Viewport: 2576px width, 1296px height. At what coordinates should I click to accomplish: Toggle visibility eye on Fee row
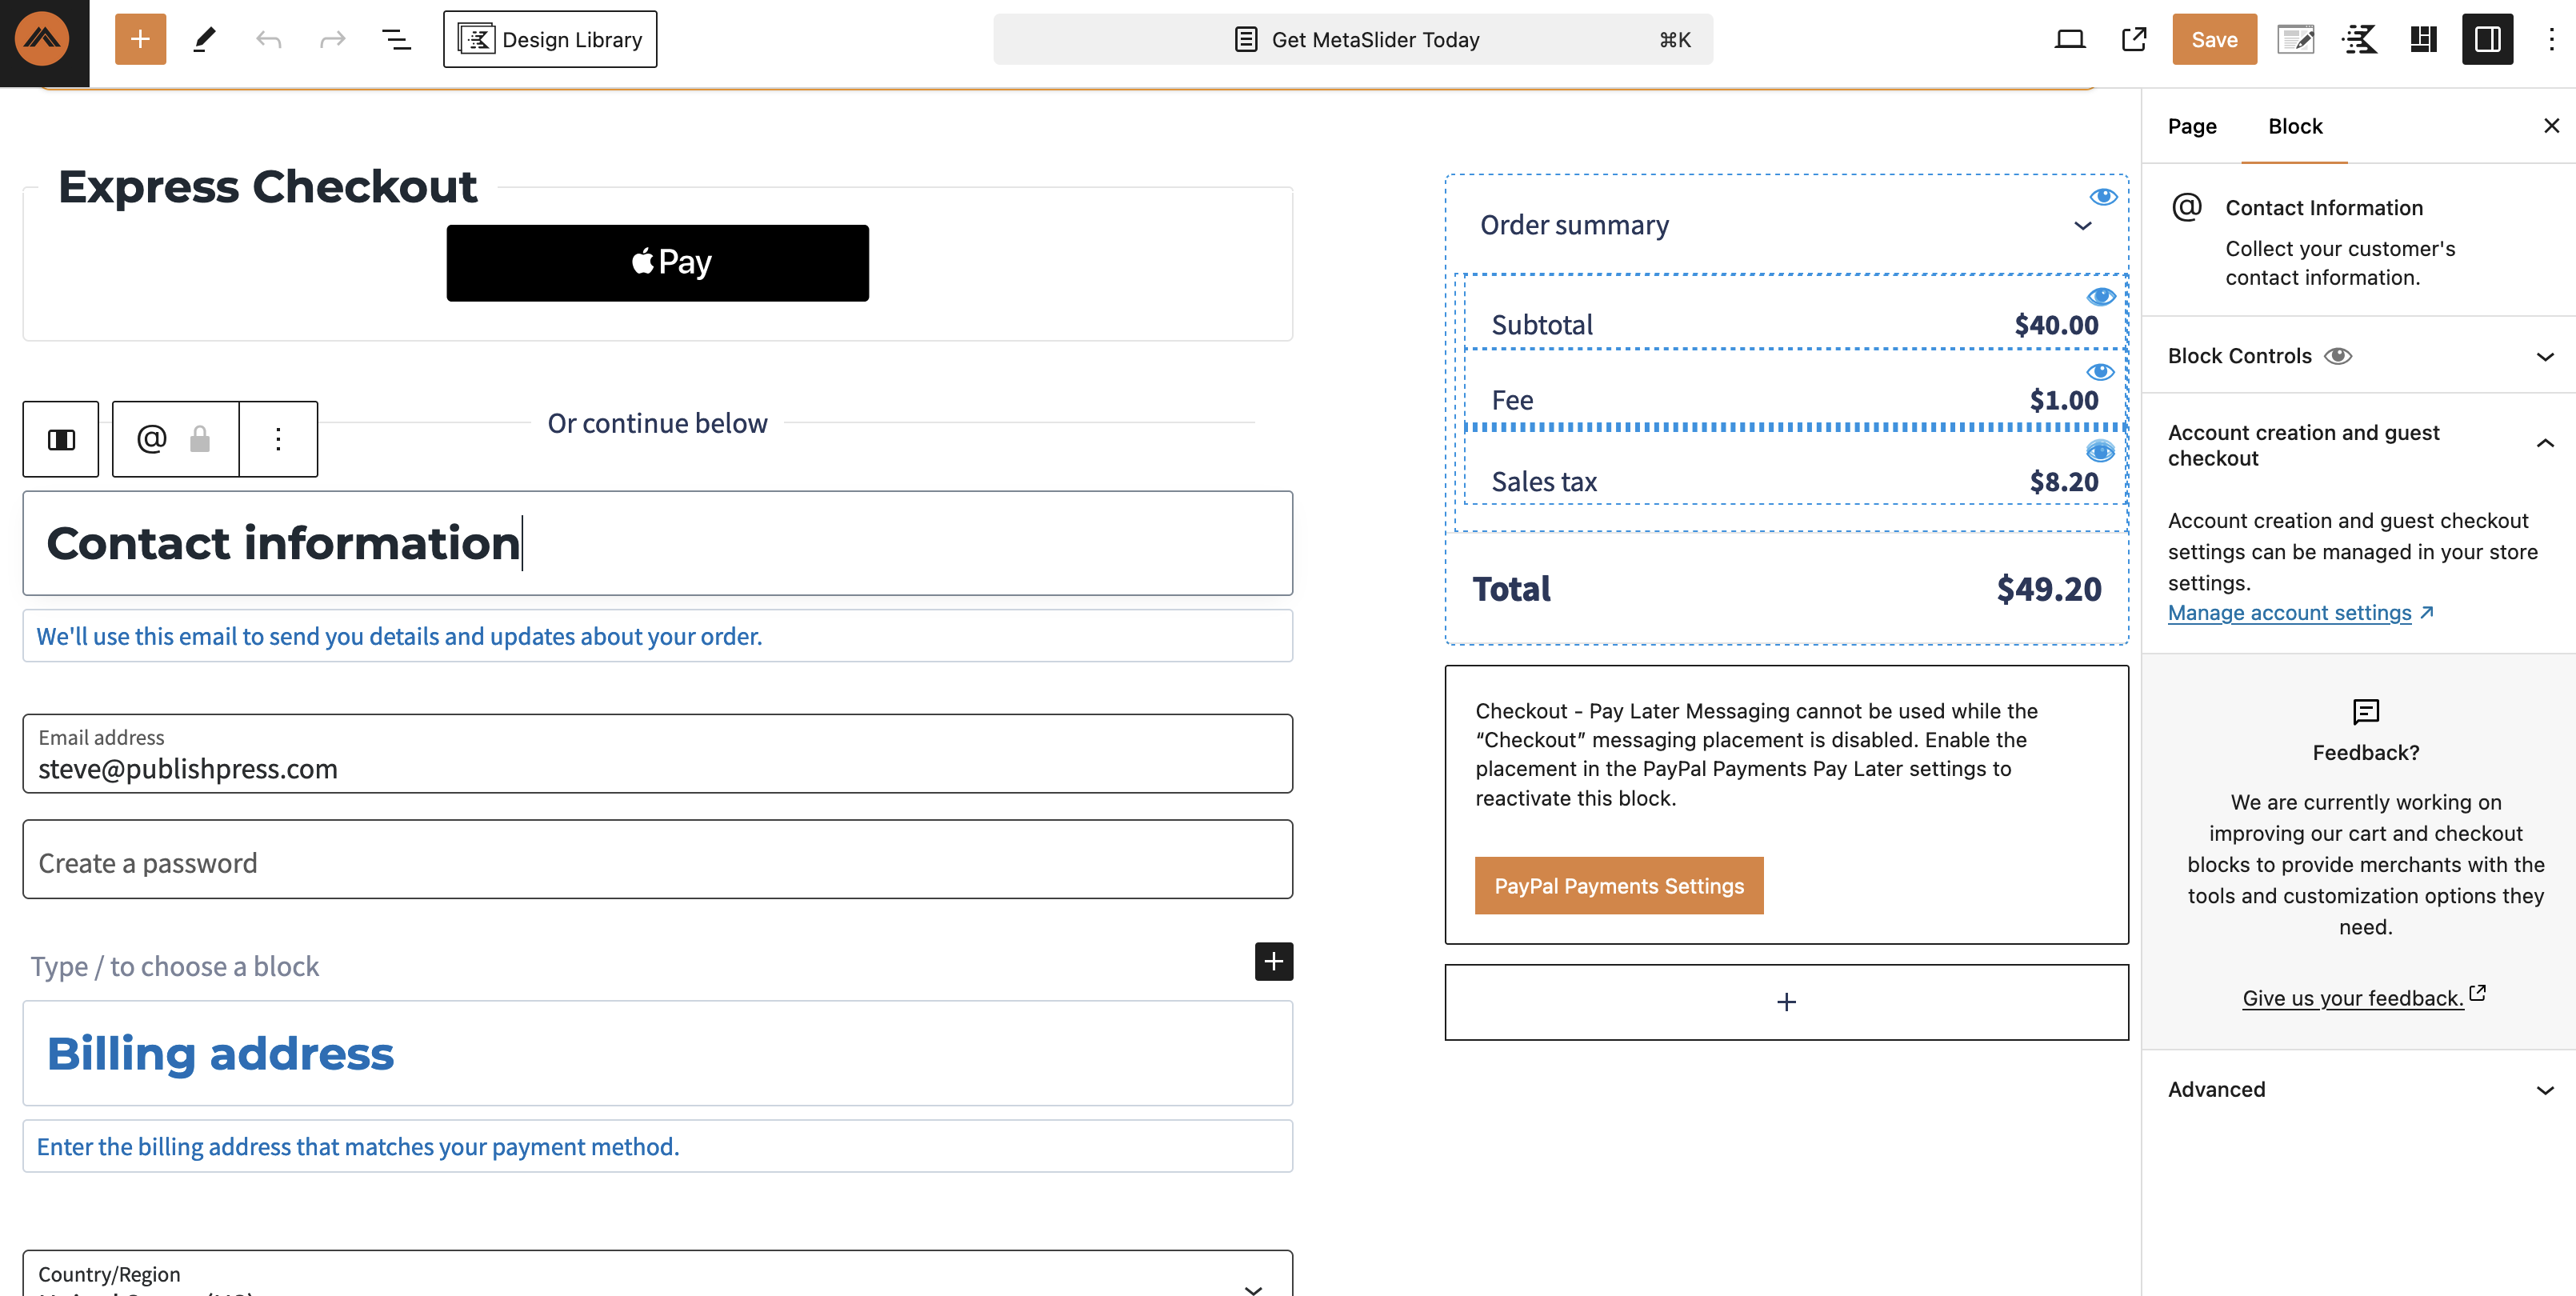pos(2100,372)
